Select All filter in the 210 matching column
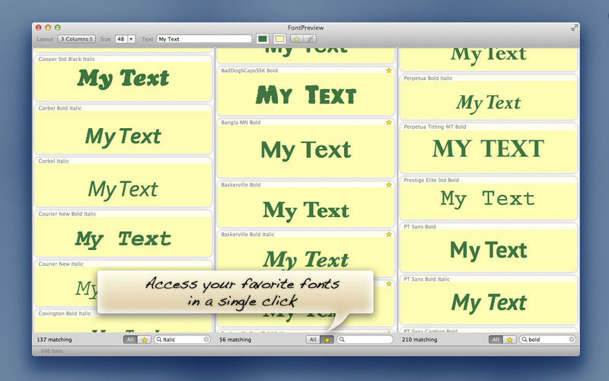The width and height of the screenshot is (609, 381). 496,340
